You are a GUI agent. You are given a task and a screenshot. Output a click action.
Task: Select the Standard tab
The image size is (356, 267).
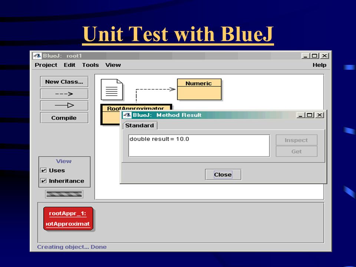[140, 126]
